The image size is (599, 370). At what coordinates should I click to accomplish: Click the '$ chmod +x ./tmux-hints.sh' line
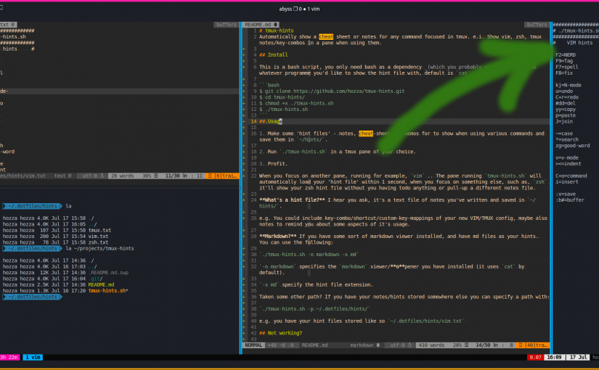[296, 104]
